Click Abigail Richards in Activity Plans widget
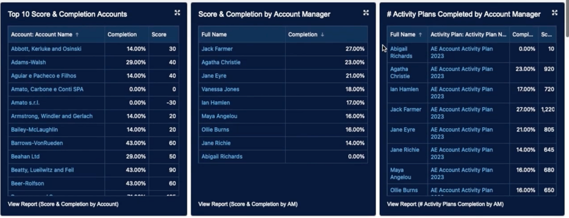This screenshot has height=218, width=569. tap(401, 52)
